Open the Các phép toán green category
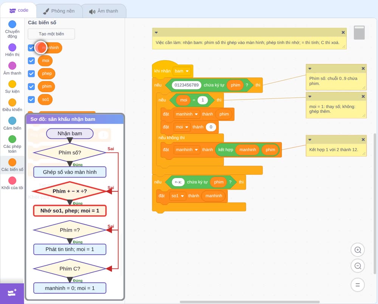The height and width of the screenshot is (304, 378). coord(12,139)
